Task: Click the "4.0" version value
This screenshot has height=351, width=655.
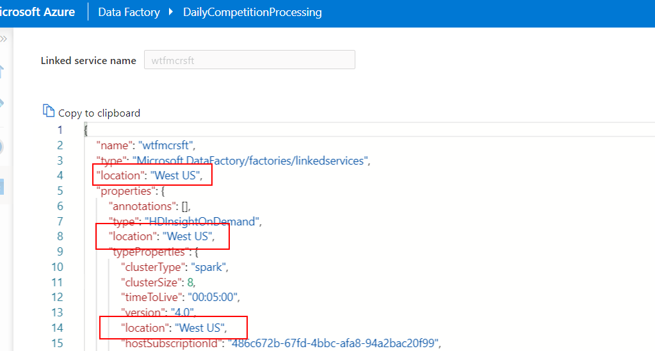Action: [182, 313]
